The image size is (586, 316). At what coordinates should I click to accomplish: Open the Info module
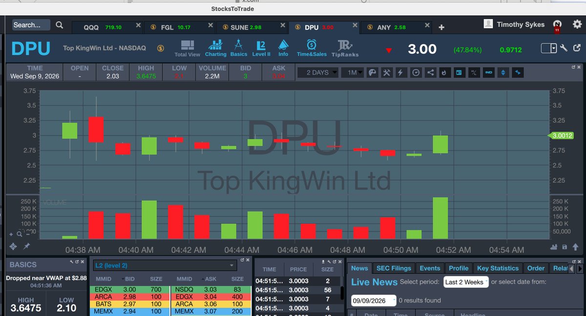pyautogui.click(x=283, y=48)
